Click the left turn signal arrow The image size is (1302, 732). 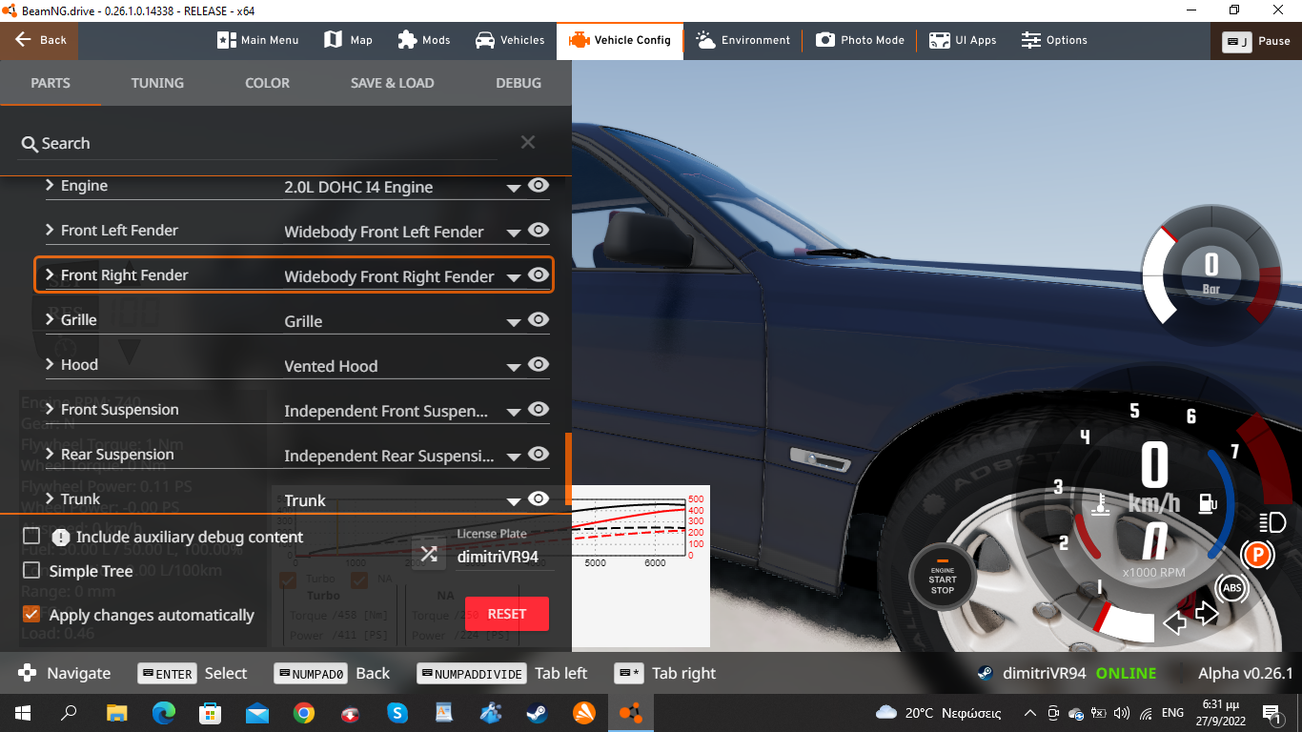(1175, 622)
